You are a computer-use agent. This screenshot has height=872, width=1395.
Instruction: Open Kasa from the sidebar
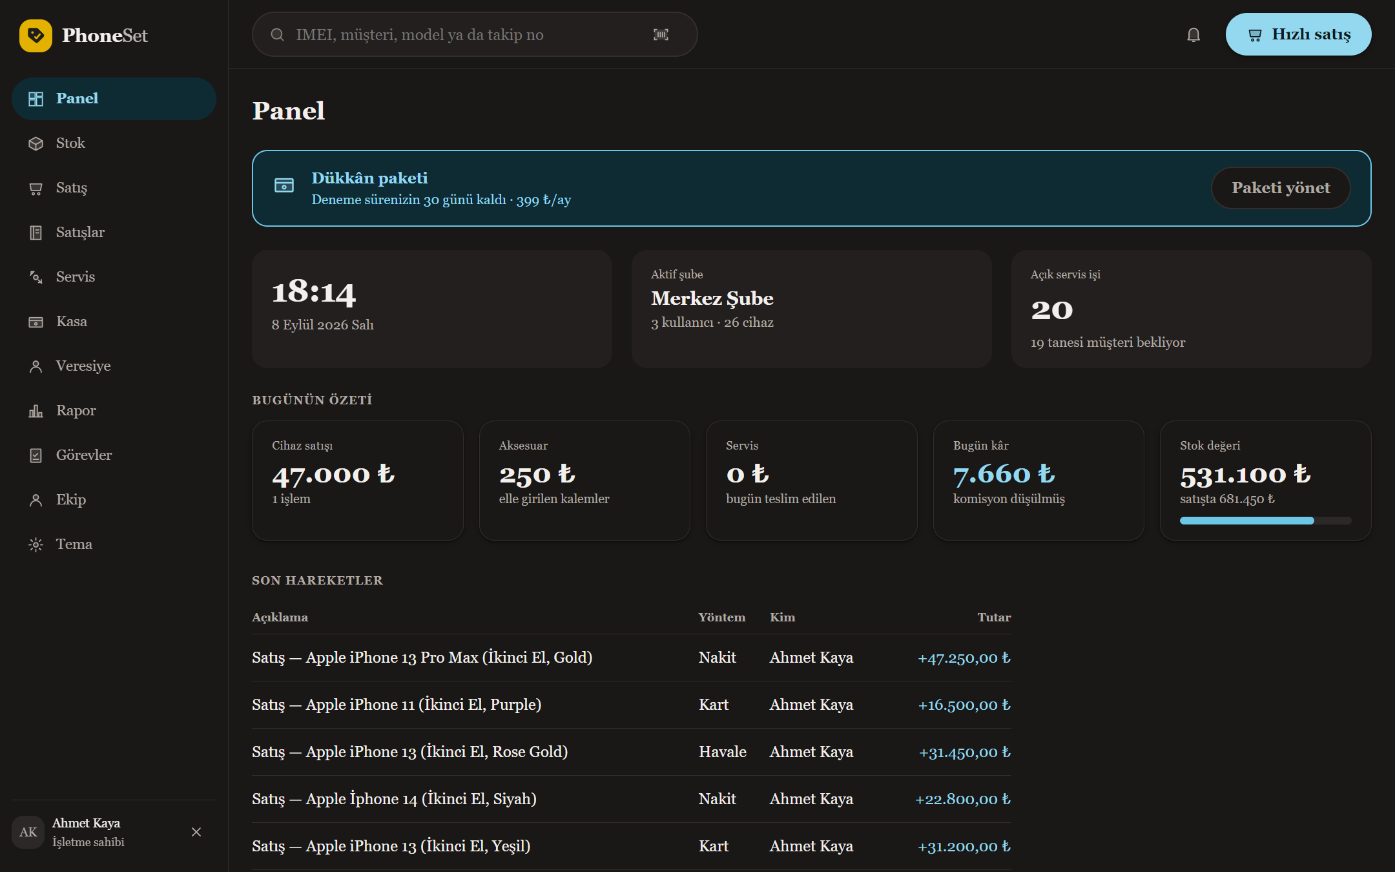pos(114,322)
